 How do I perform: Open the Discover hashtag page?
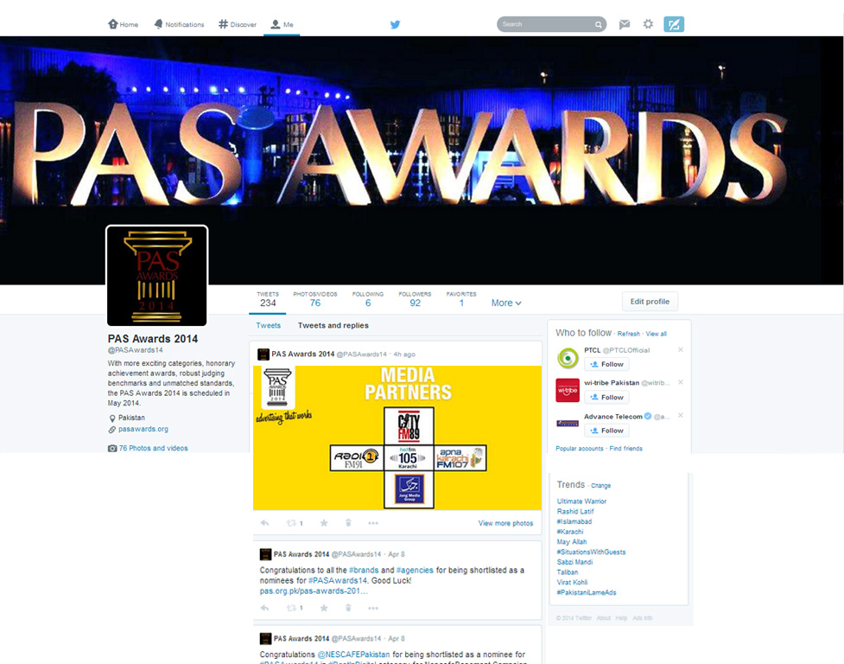click(238, 24)
